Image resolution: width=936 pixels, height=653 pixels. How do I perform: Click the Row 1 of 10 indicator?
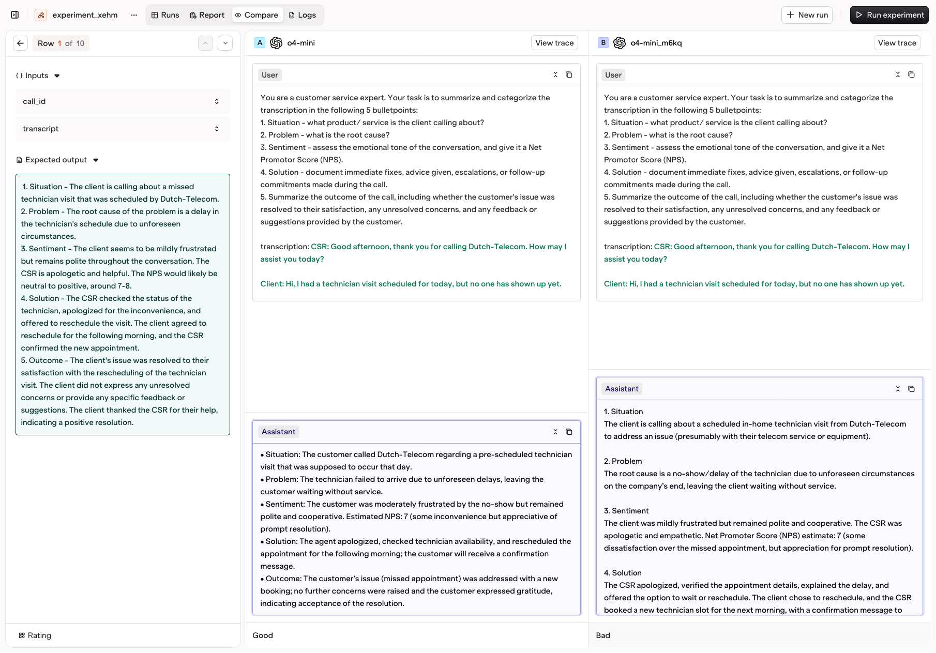pyautogui.click(x=61, y=43)
